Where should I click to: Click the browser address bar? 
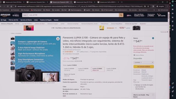[x=80, y=6]
